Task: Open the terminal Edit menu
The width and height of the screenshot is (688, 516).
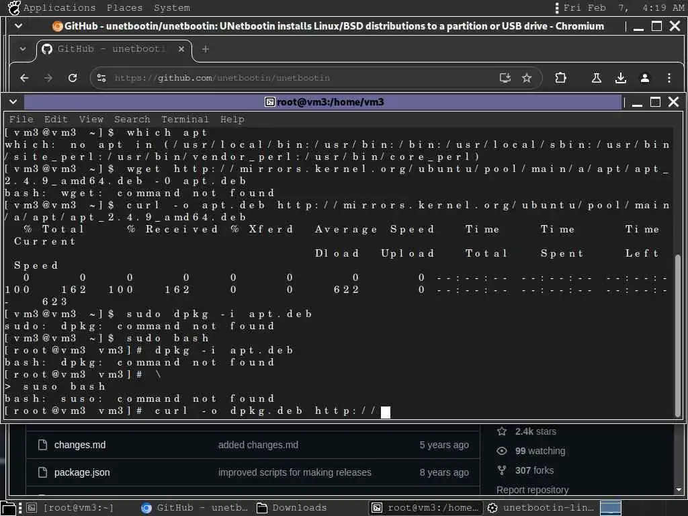Action: (x=56, y=120)
